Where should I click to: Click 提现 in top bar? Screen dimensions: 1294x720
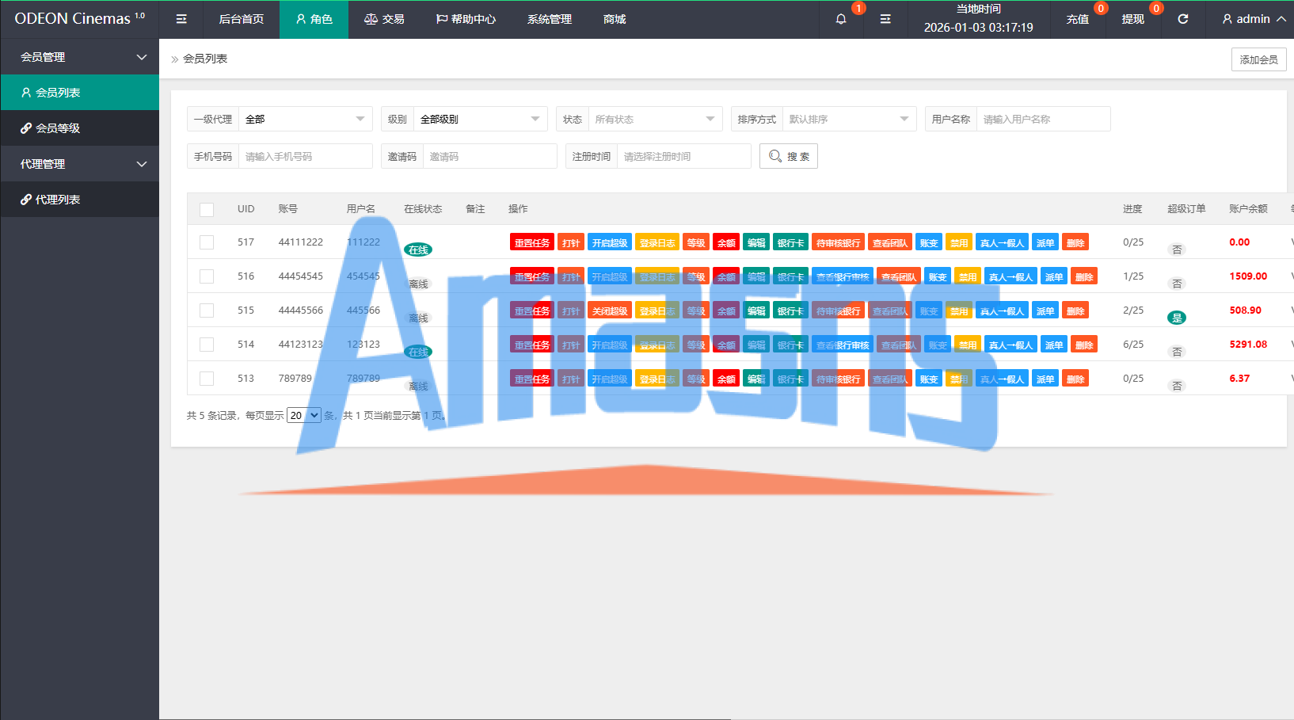coord(1133,19)
